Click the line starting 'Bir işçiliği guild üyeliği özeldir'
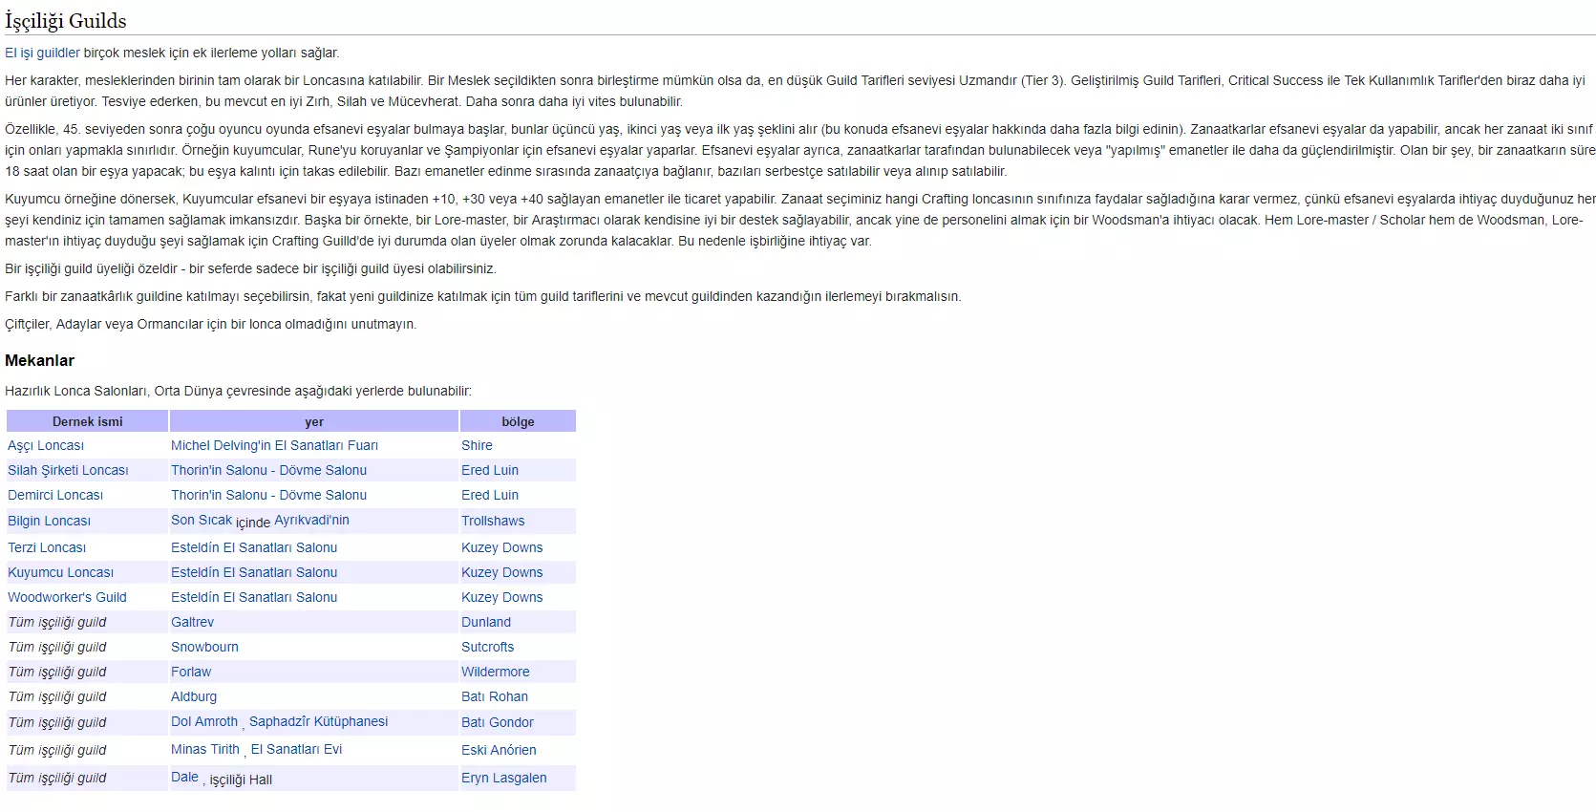The width and height of the screenshot is (1596, 812). (x=250, y=268)
